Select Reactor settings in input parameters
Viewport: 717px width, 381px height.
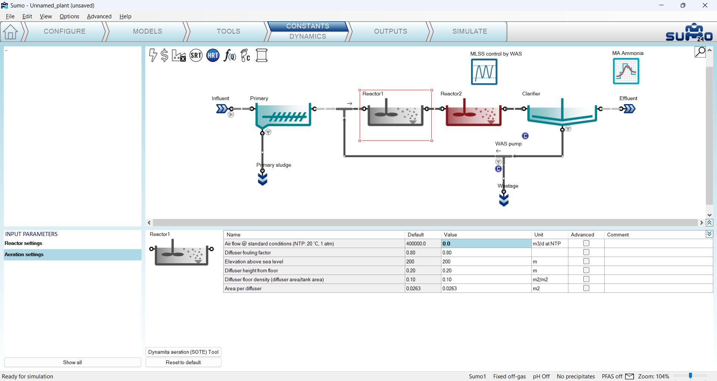[x=72, y=244]
